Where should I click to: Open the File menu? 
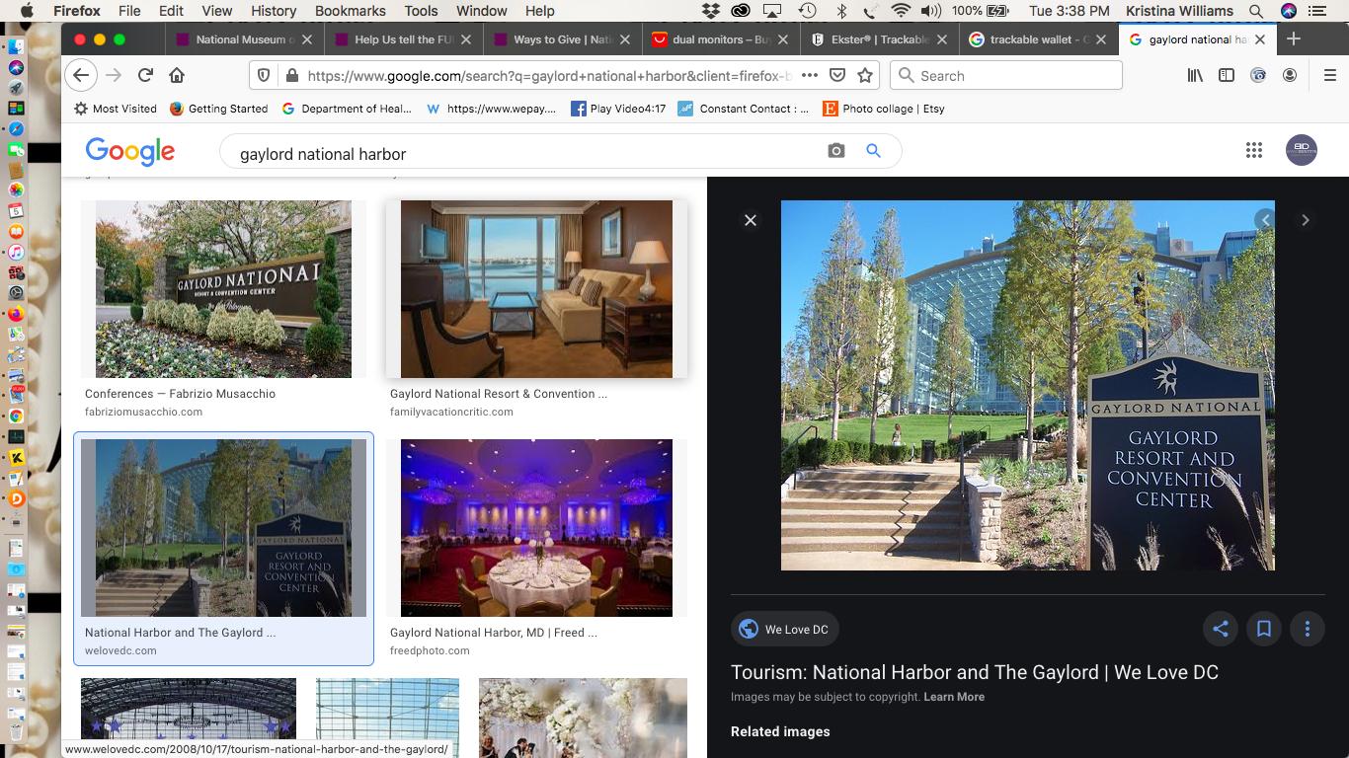click(x=129, y=11)
